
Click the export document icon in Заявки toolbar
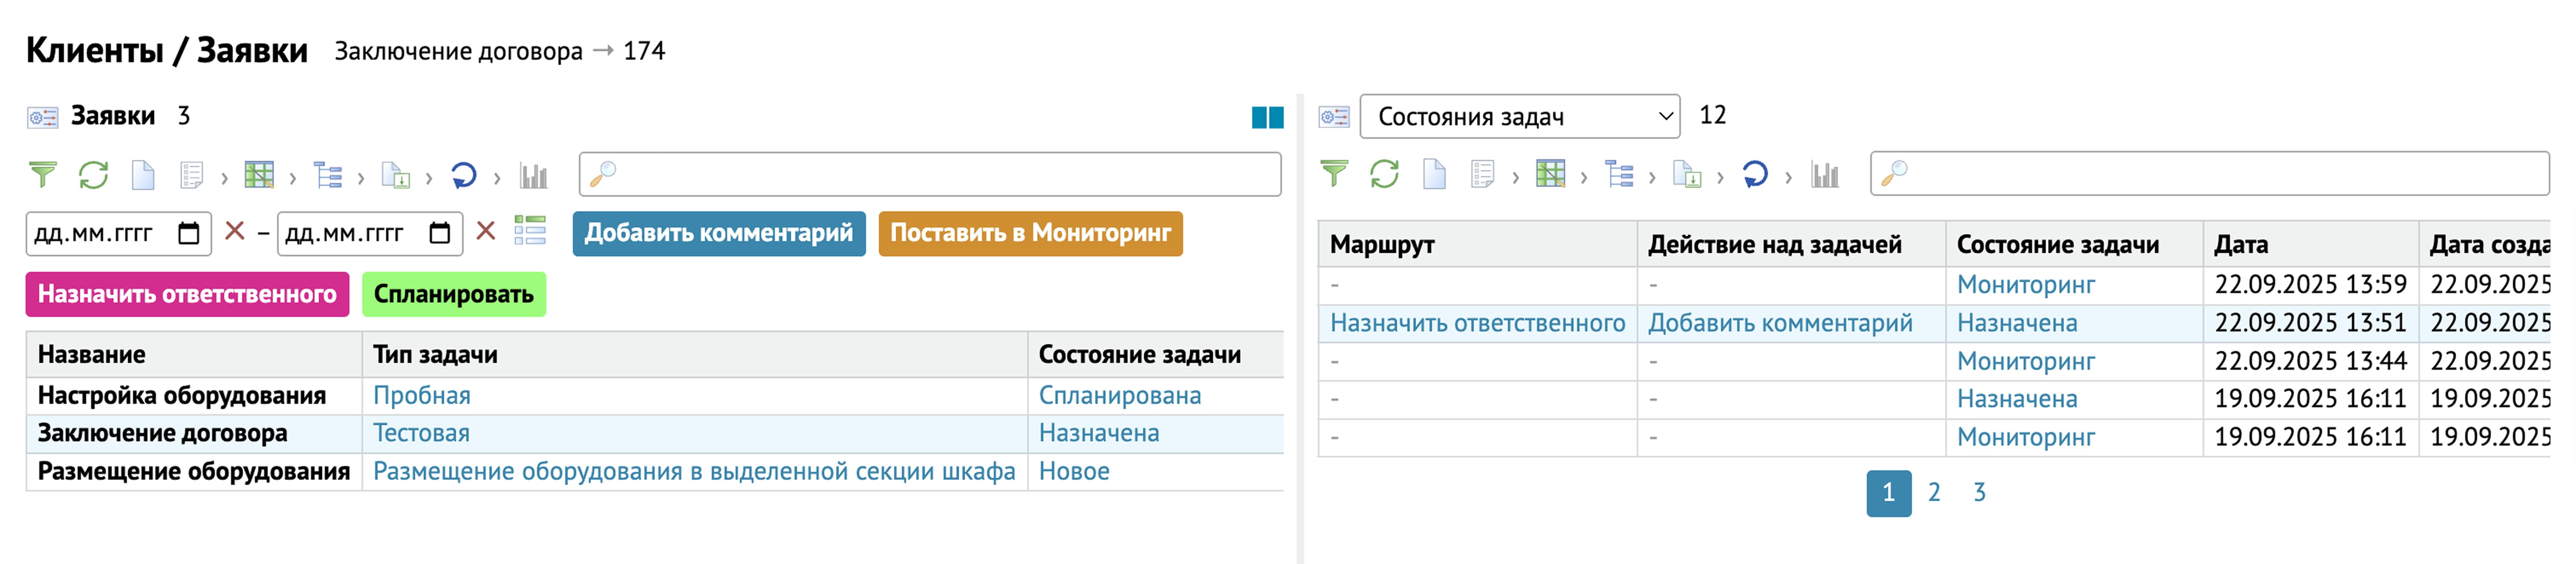coord(396,175)
